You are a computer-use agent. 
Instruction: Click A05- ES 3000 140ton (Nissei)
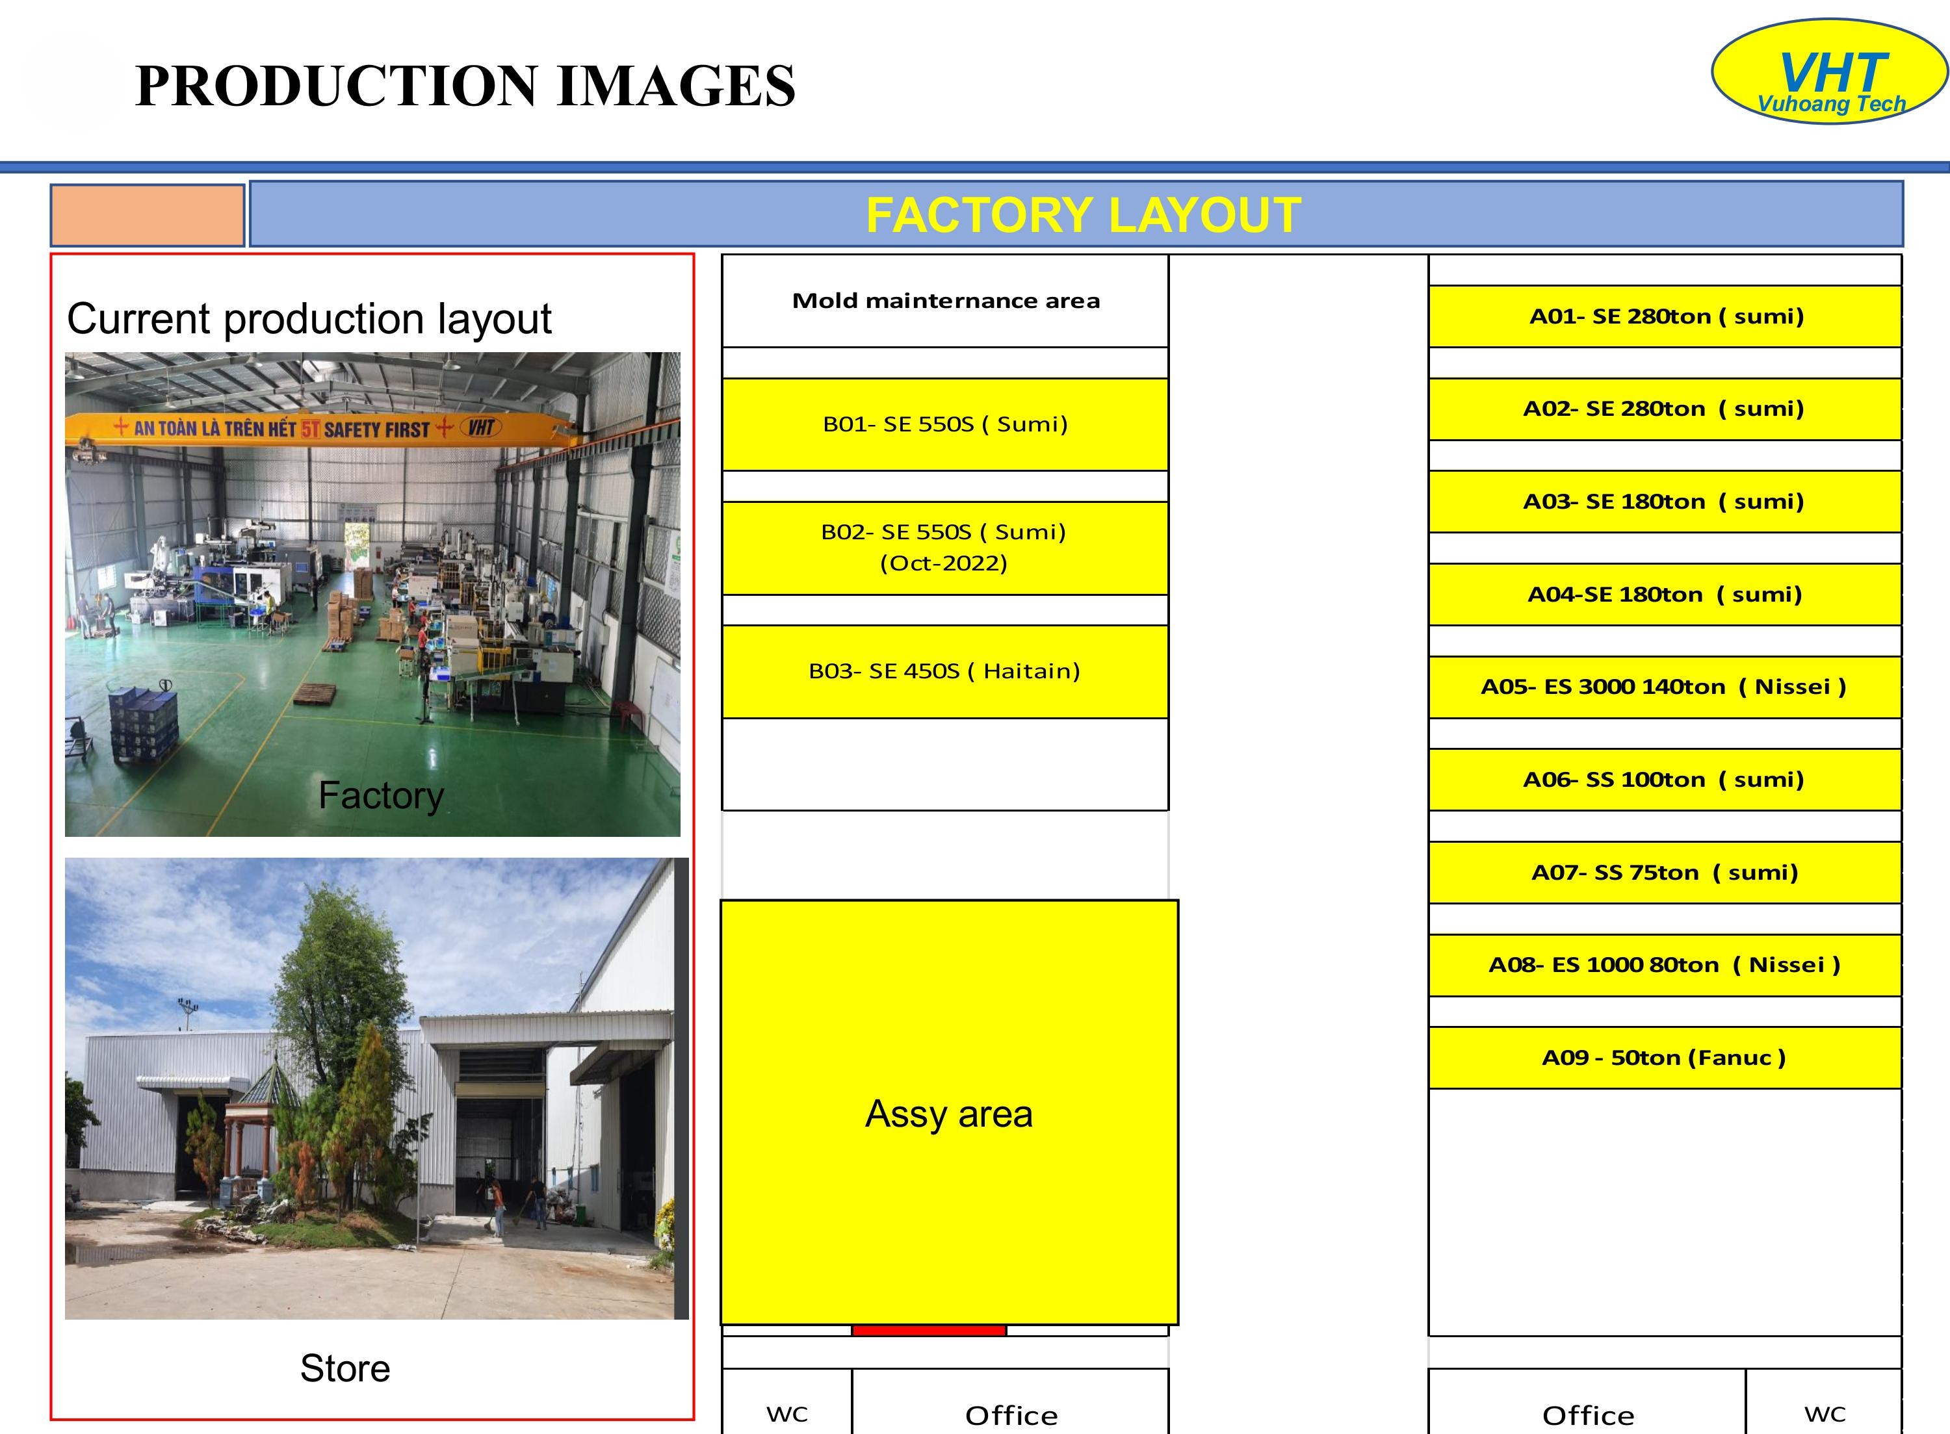coord(1665,687)
